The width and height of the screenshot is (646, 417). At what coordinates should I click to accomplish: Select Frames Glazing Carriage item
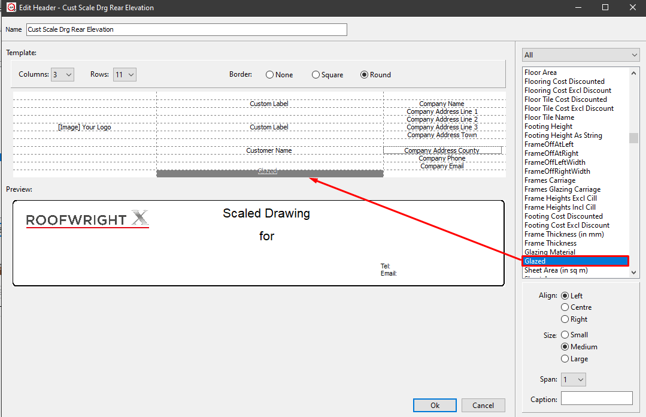point(562,189)
